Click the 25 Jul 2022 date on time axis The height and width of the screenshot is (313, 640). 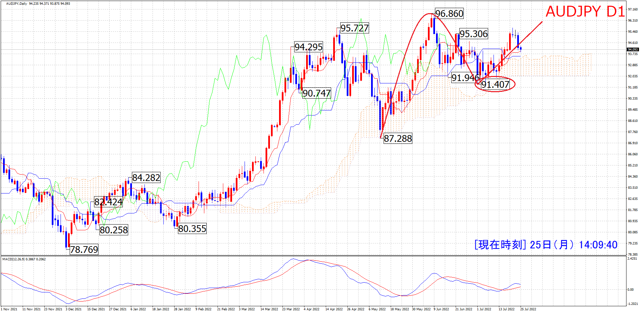[528, 309]
